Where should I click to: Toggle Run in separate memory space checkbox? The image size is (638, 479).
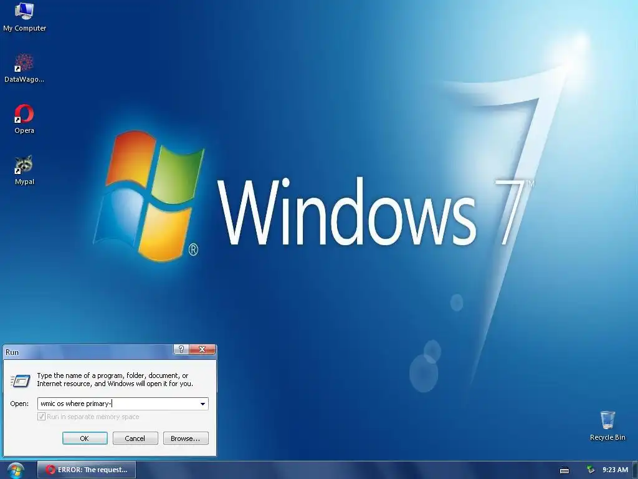(41, 416)
